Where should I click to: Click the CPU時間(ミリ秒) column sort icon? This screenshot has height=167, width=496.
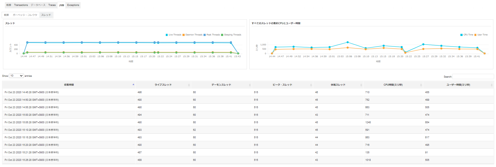[421, 85]
